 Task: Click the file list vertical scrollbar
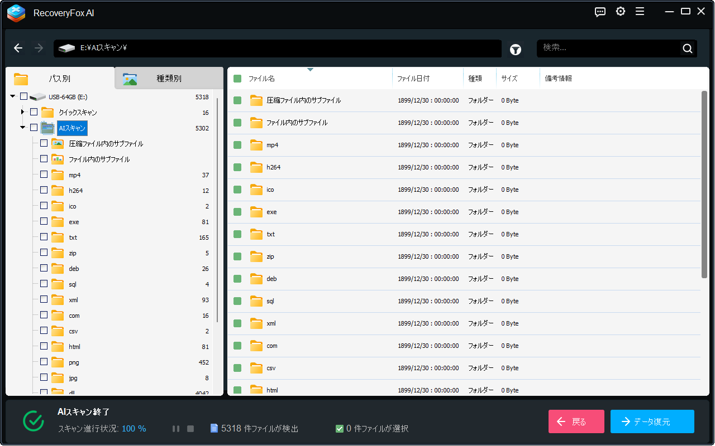(x=704, y=184)
